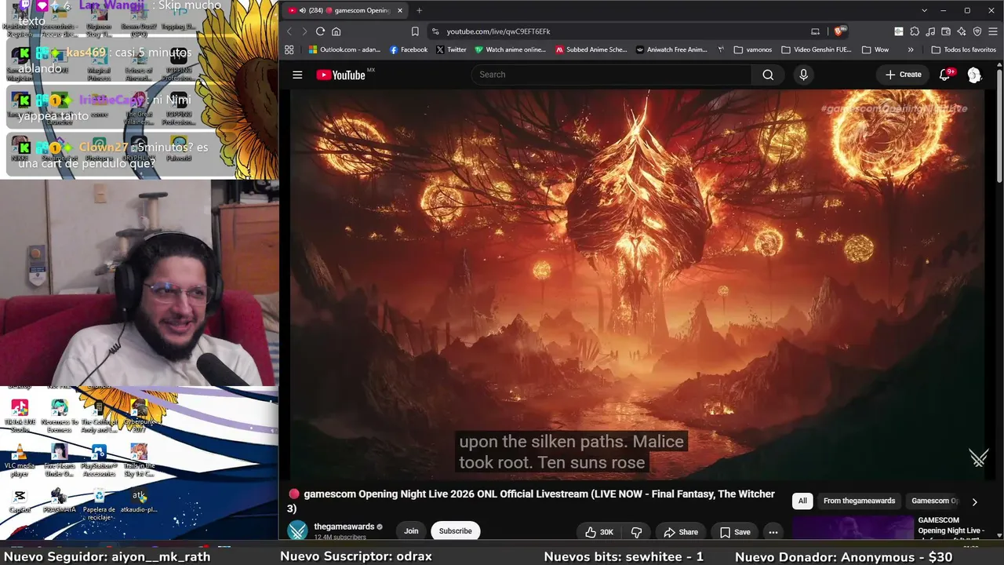This screenshot has width=1004, height=565.
Task: Open the vamonos bookmarks folder
Action: (753, 49)
